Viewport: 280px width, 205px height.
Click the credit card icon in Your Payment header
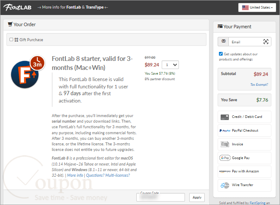pos(220,26)
